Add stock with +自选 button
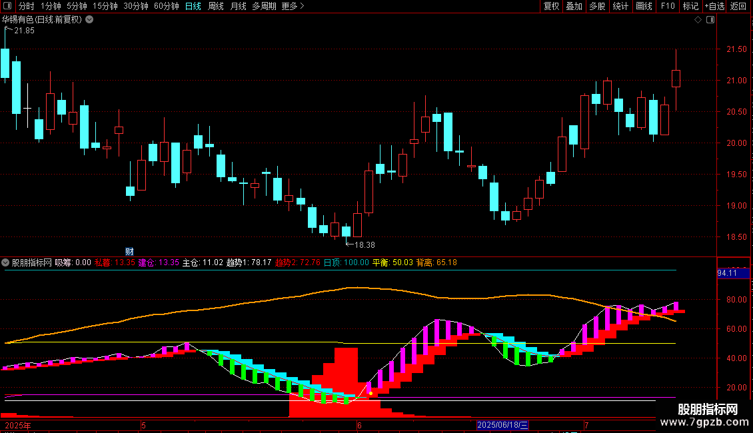 tap(714, 6)
